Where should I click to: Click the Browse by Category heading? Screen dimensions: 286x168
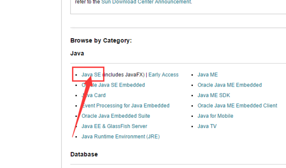coord(101,41)
